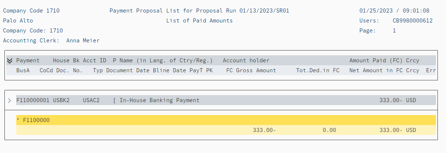Select In-House Banking Payment name
Viewport: 446px width, 153px height.
pyautogui.click(x=160, y=100)
